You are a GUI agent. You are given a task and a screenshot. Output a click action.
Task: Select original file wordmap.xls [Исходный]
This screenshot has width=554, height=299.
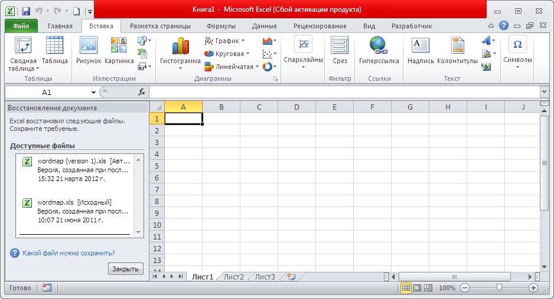pos(75,211)
